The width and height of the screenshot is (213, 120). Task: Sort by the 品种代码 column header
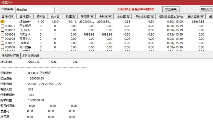click(8, 17)
